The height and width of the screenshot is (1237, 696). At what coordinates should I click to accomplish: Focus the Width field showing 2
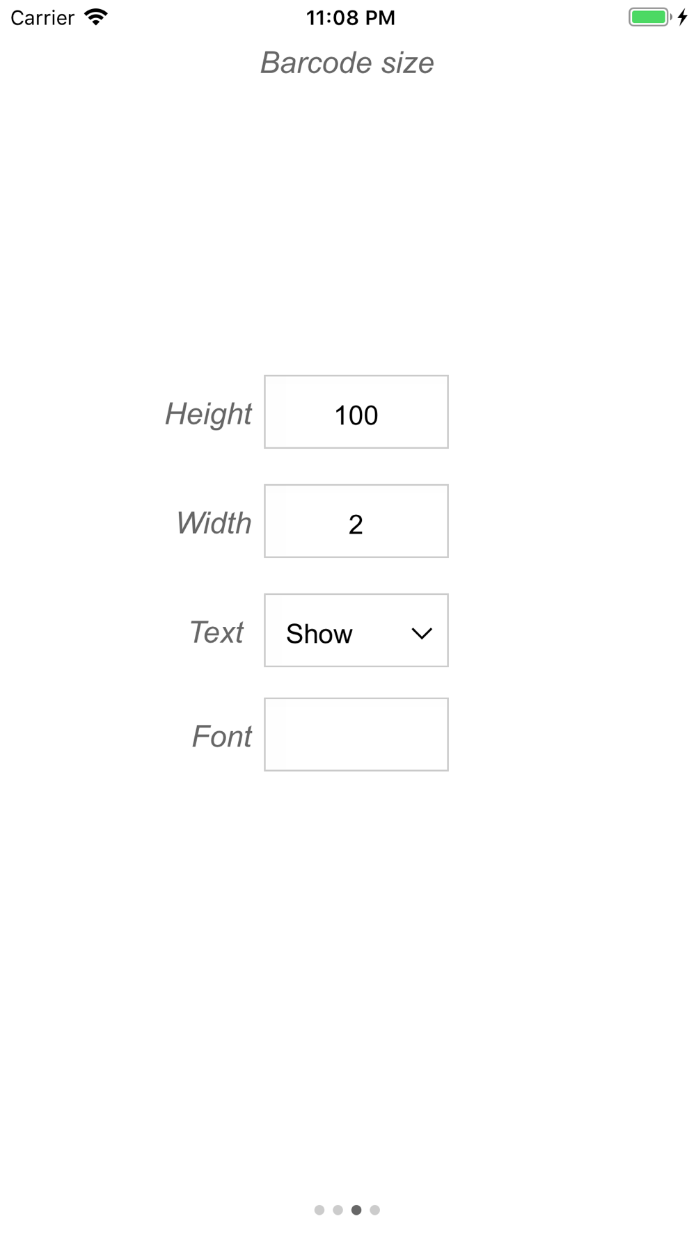click(x=356, y=522)
